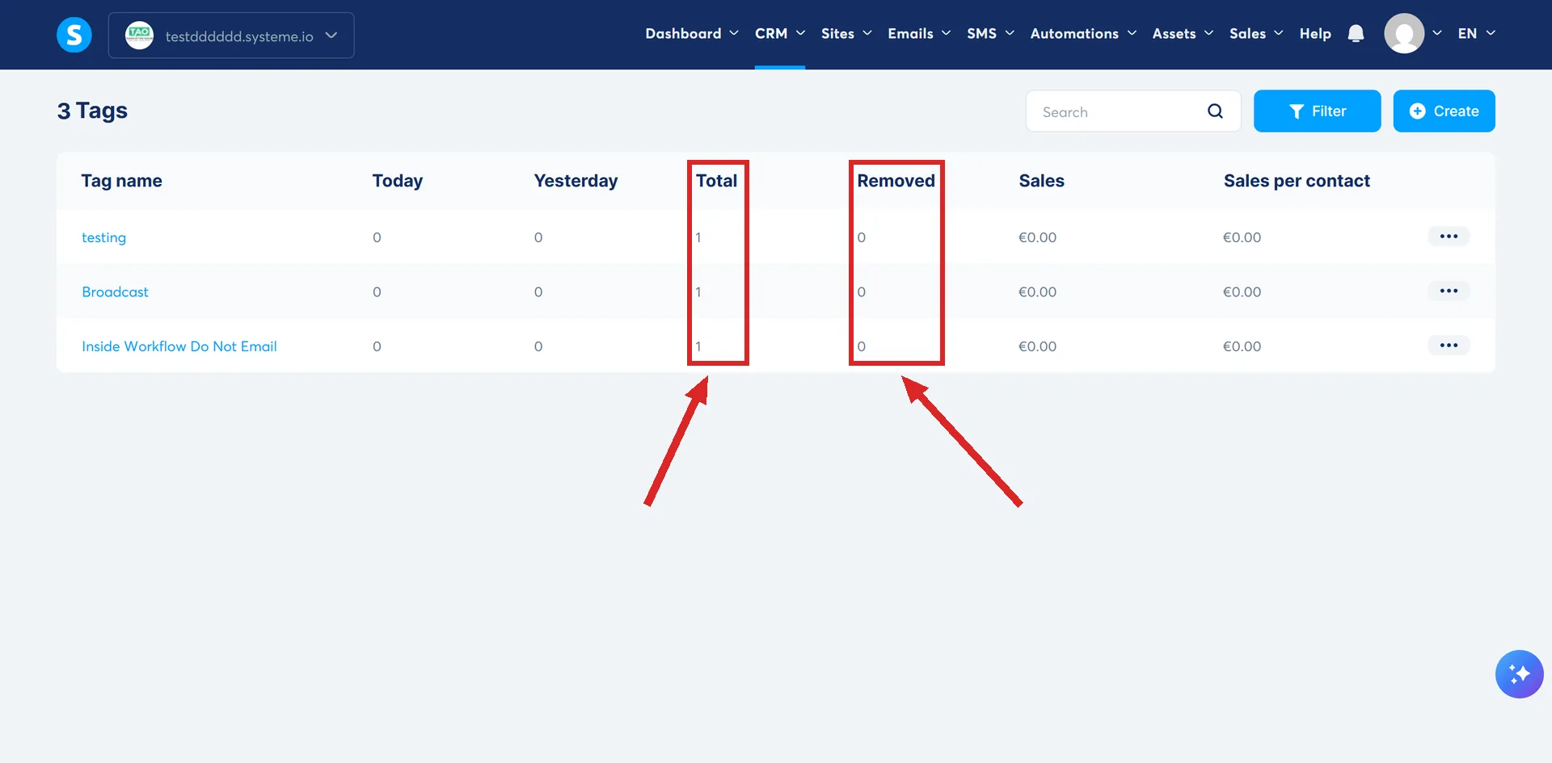
Task: Click the search magnifier icon
Action: tap(1215, 111)
